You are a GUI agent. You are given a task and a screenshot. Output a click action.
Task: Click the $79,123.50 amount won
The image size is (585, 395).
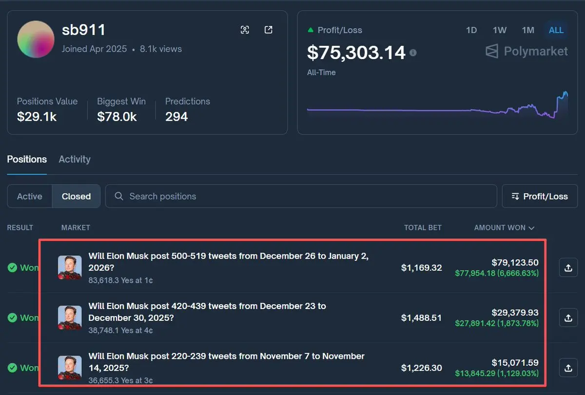point(515,263)
